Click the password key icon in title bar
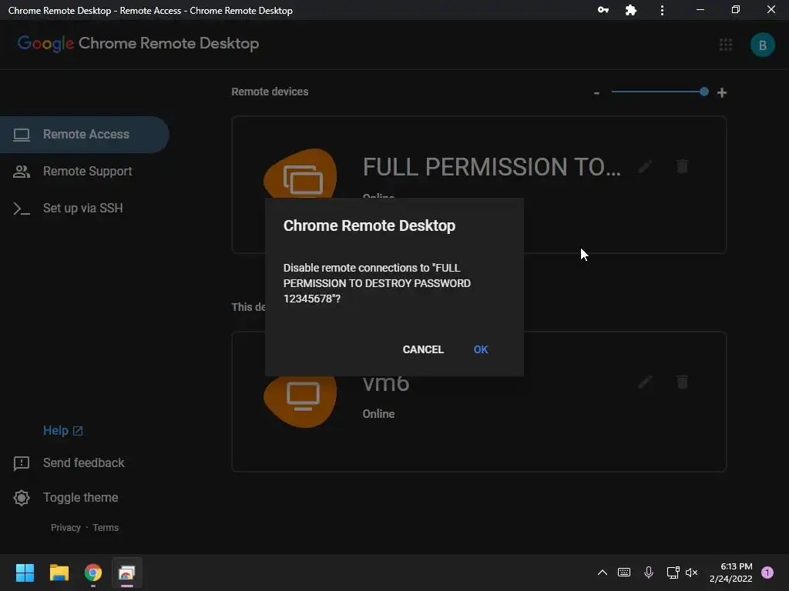 click(603, 10)
